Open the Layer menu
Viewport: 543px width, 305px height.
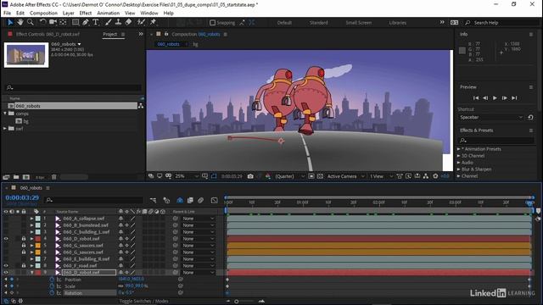[x=68, y=14]
